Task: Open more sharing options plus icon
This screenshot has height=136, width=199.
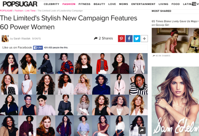Action: (144, 38)
